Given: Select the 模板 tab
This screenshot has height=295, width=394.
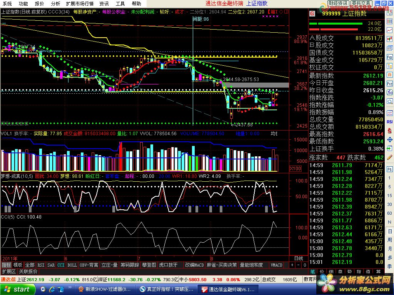Looking at the screenshot, I should pos(18,265).
